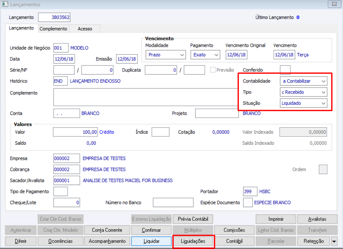The width and height of the screenshot is (343, 249).
Task: Expand the Pagamento dropdown showing Exato
Action: tap(205, 55)
